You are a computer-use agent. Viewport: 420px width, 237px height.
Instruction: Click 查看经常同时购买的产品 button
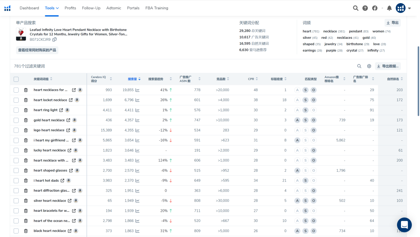tap(37, 50)
